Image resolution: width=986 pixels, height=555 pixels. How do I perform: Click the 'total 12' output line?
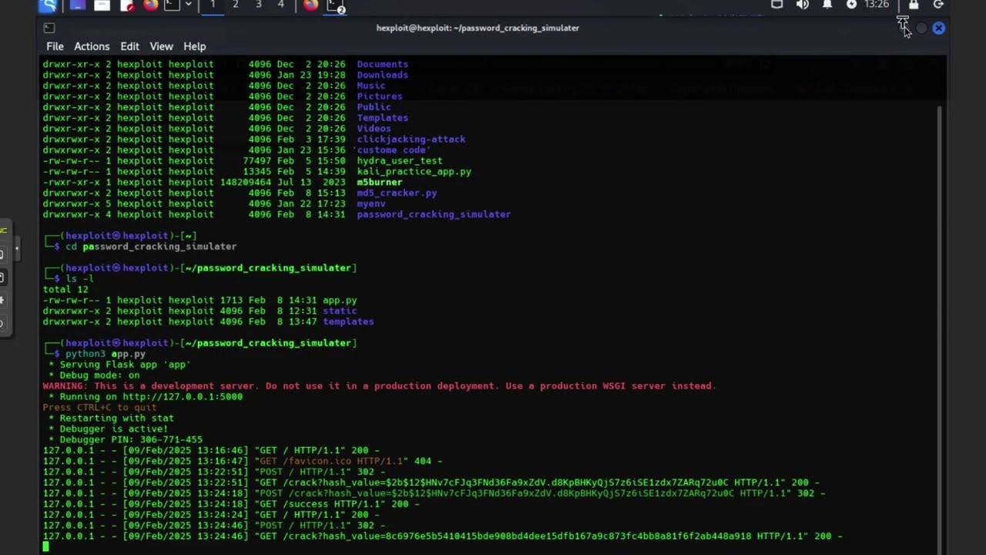pos(65,289)
